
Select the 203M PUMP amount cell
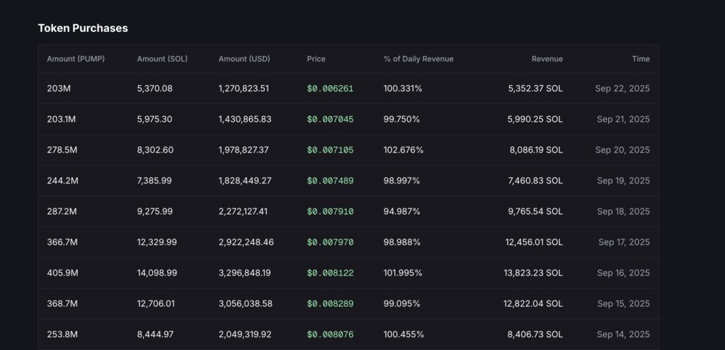[59, 89]
